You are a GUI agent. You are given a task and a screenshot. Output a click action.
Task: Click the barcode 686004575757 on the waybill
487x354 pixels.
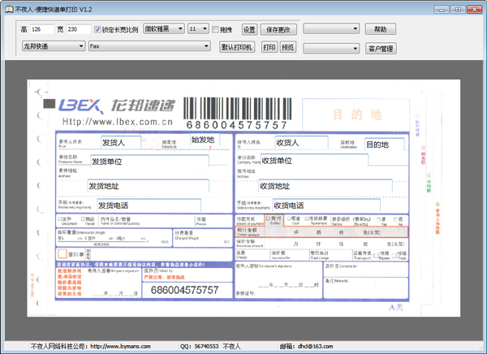tap(238, 113)
